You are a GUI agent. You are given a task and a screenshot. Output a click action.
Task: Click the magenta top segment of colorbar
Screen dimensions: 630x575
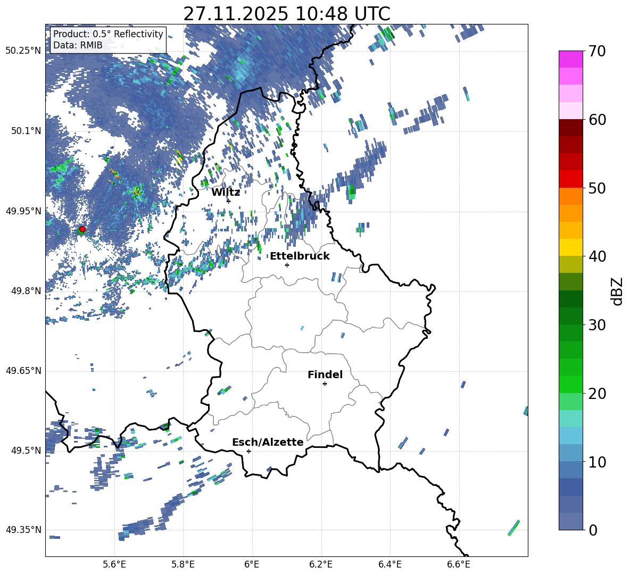tap(570, 60)
